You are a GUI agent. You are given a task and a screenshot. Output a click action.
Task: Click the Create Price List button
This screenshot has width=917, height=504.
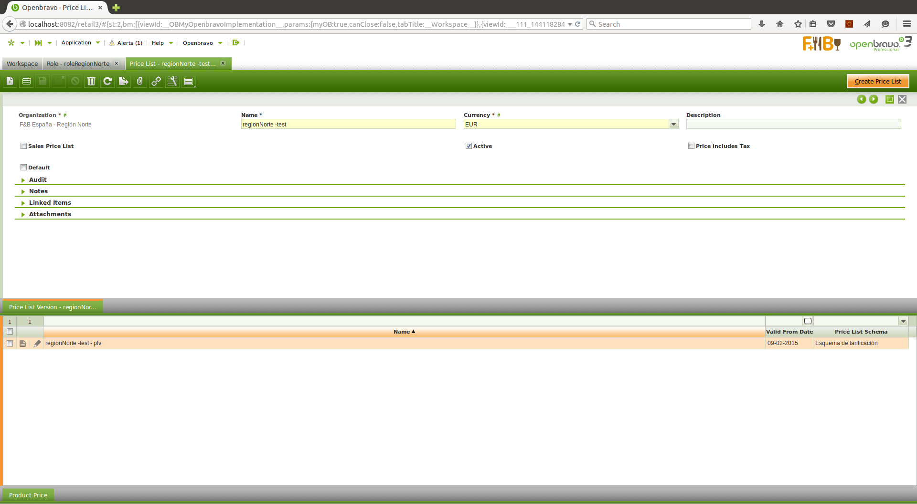pos(877,82)
